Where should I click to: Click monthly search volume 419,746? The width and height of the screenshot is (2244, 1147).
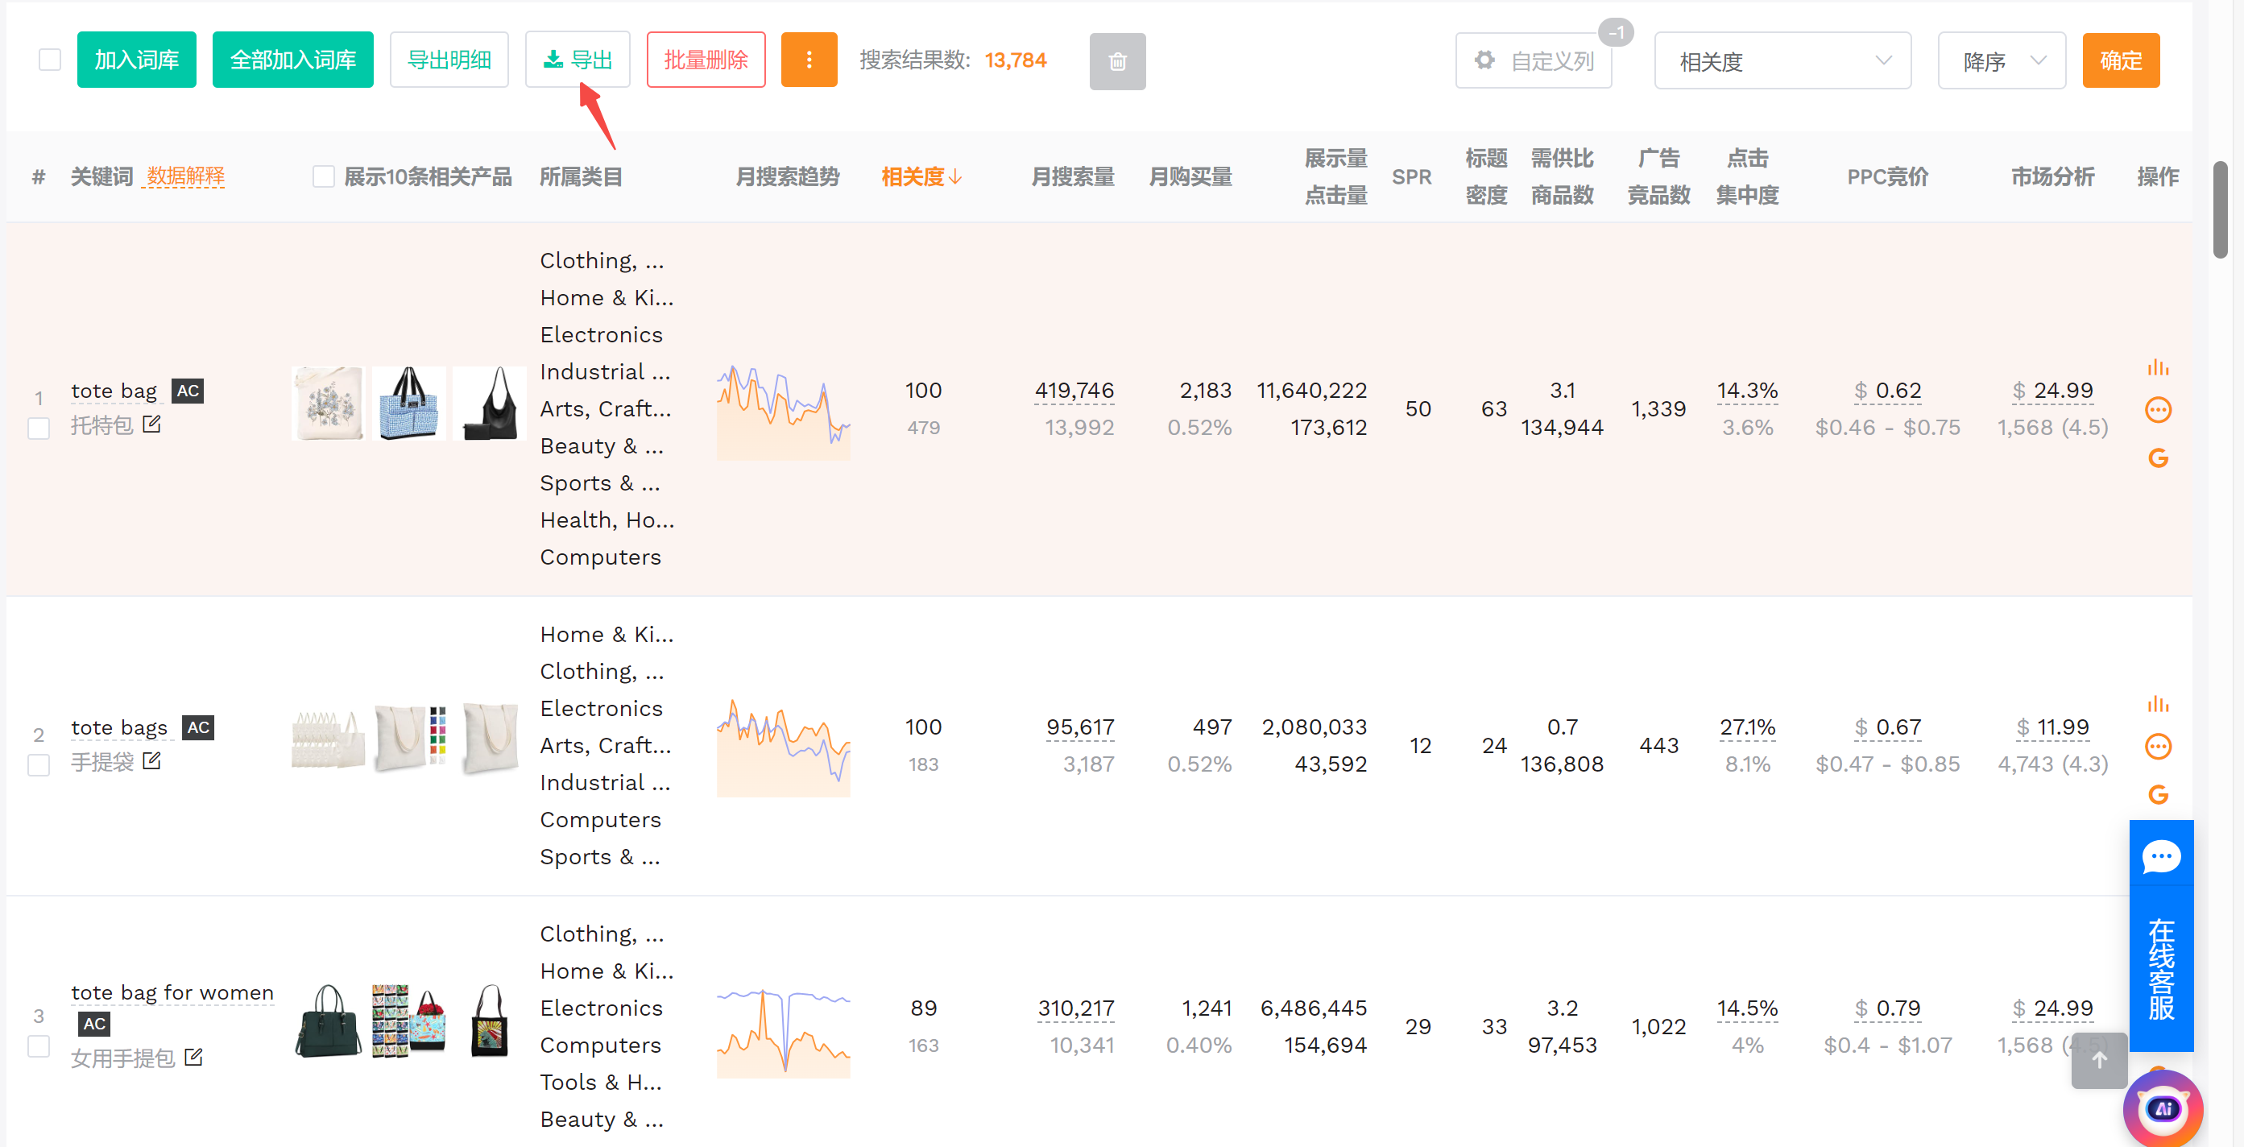click(x=1074, y=391)
